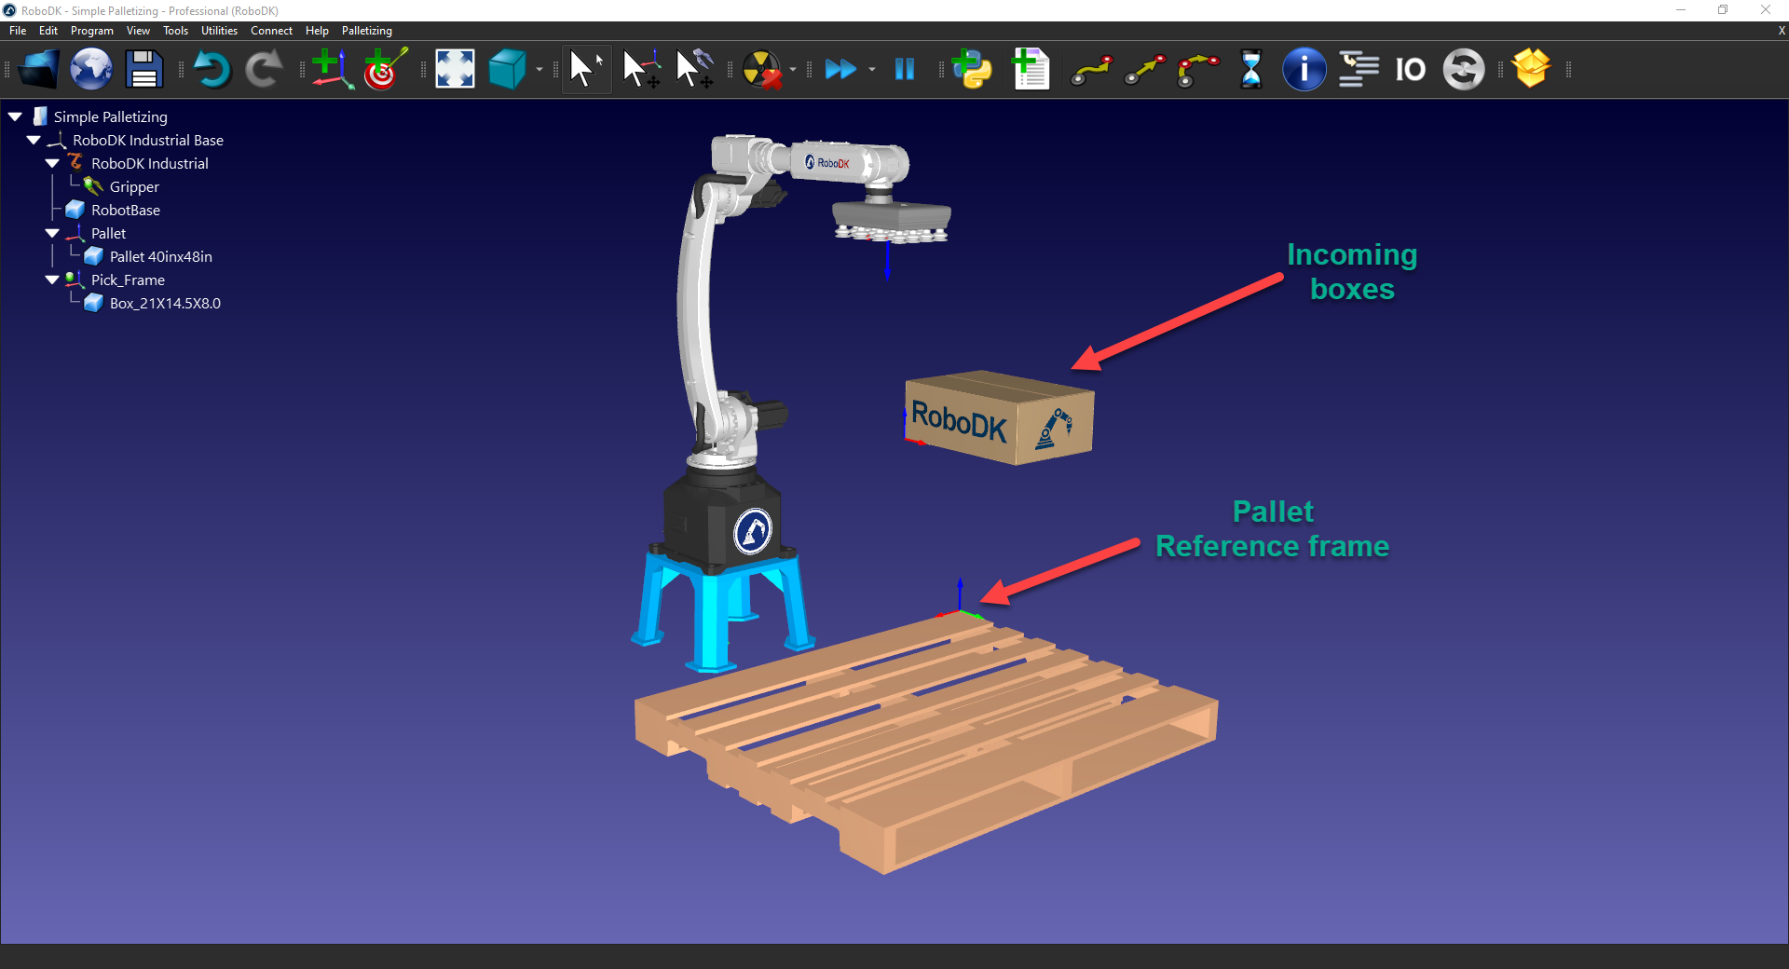This screenshot has height=969, width=1789.
Task: Select the Pick_Frame item
Action: 127,280
